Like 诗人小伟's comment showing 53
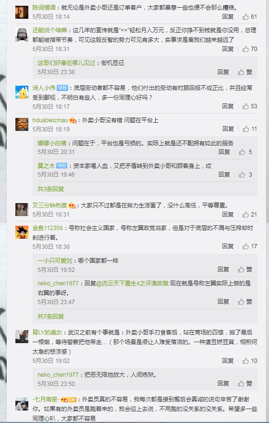The image size is (269, 423). [x=249, y=106]
